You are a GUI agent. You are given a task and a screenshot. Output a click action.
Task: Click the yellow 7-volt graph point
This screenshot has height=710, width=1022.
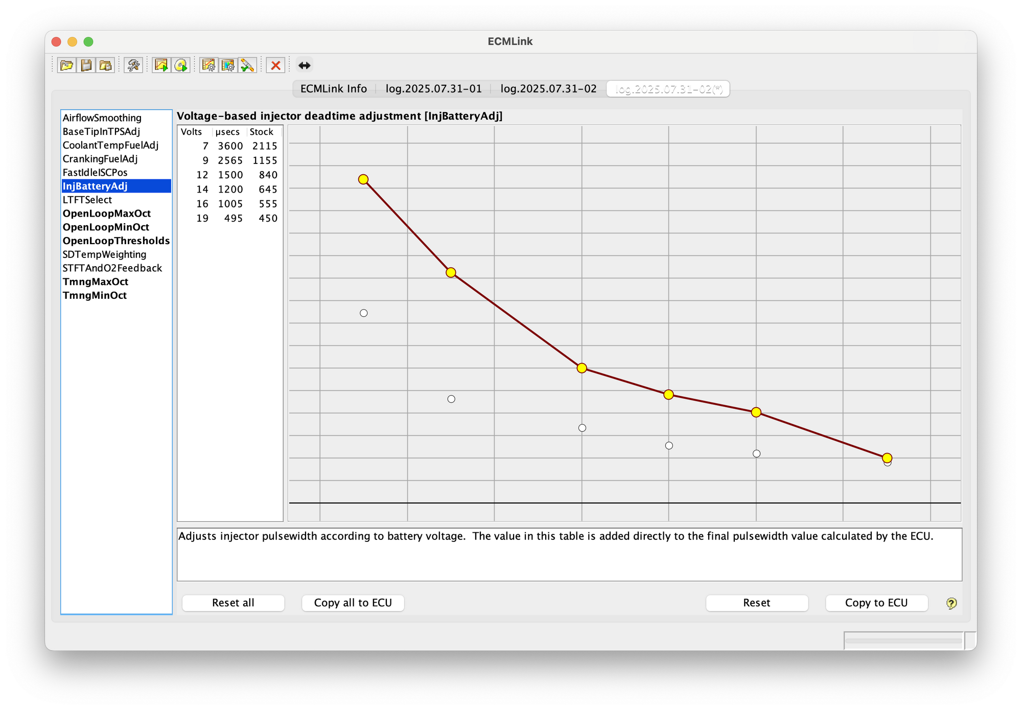click(363, 179)
